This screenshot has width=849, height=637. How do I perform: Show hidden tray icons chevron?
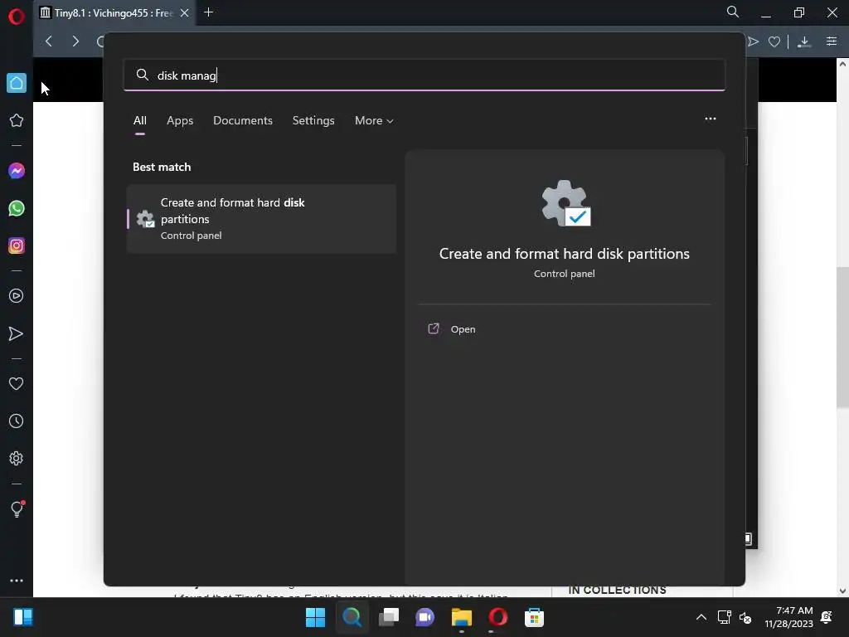[701, 617]
